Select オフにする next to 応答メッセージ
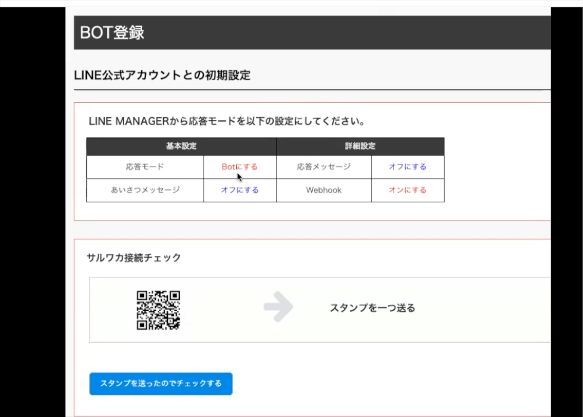Viewport: 583px width, 417px height. pyautogui.click(x=407, y=167)
